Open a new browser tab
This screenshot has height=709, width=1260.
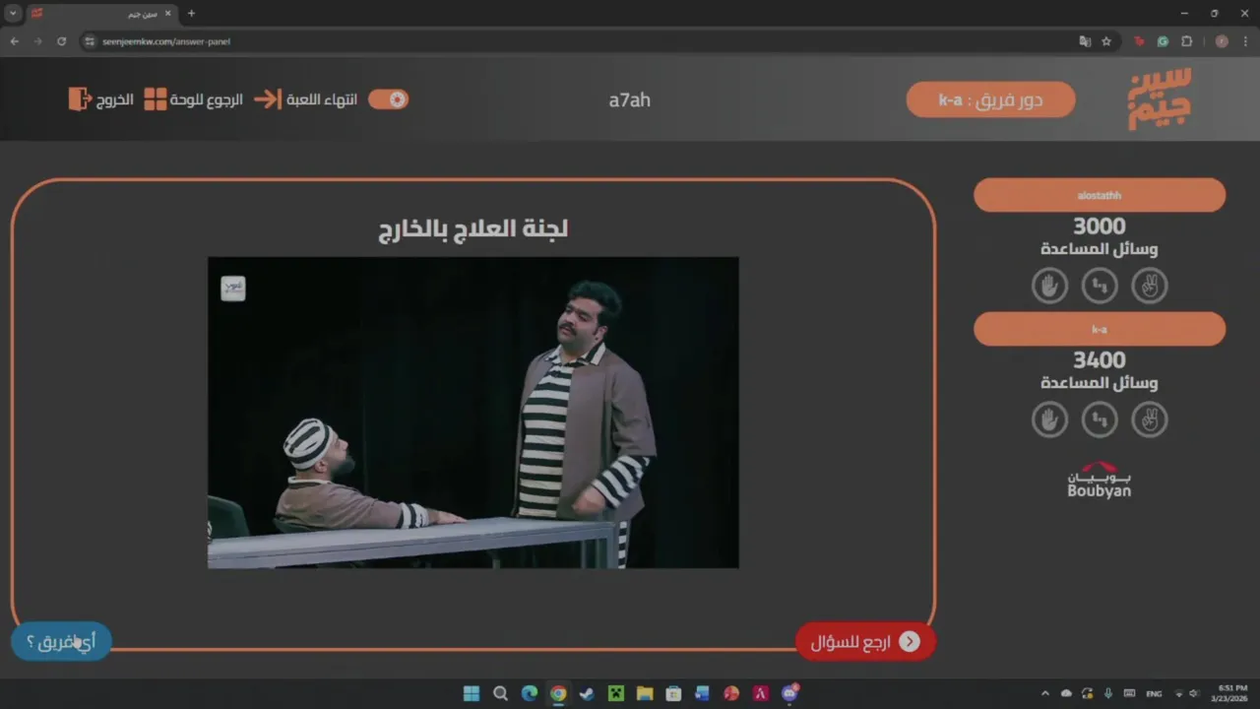191,14
